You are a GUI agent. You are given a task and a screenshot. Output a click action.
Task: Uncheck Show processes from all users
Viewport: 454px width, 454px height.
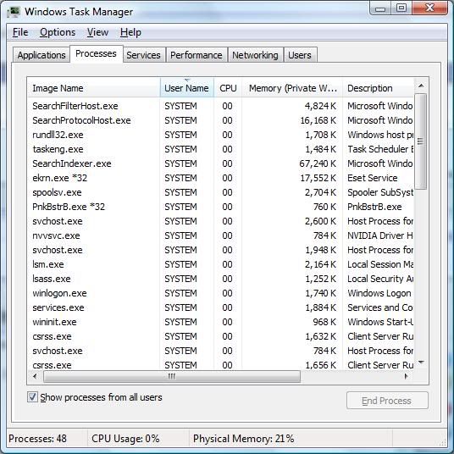(x=32, y=397)
